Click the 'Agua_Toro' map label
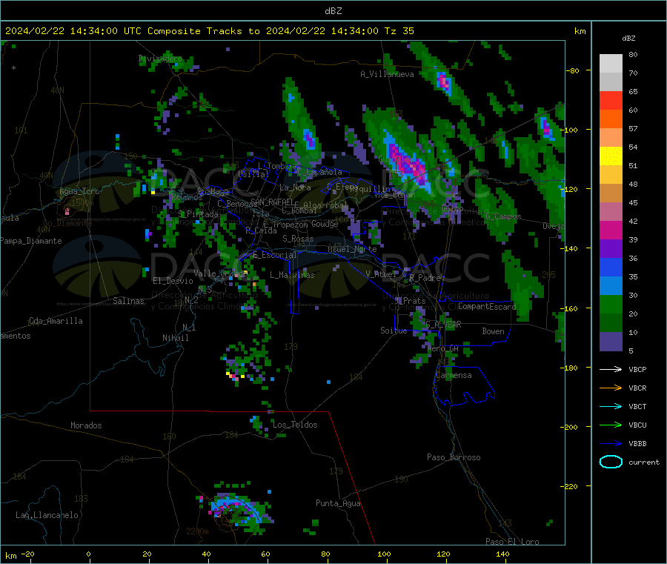 click(79, 191)
